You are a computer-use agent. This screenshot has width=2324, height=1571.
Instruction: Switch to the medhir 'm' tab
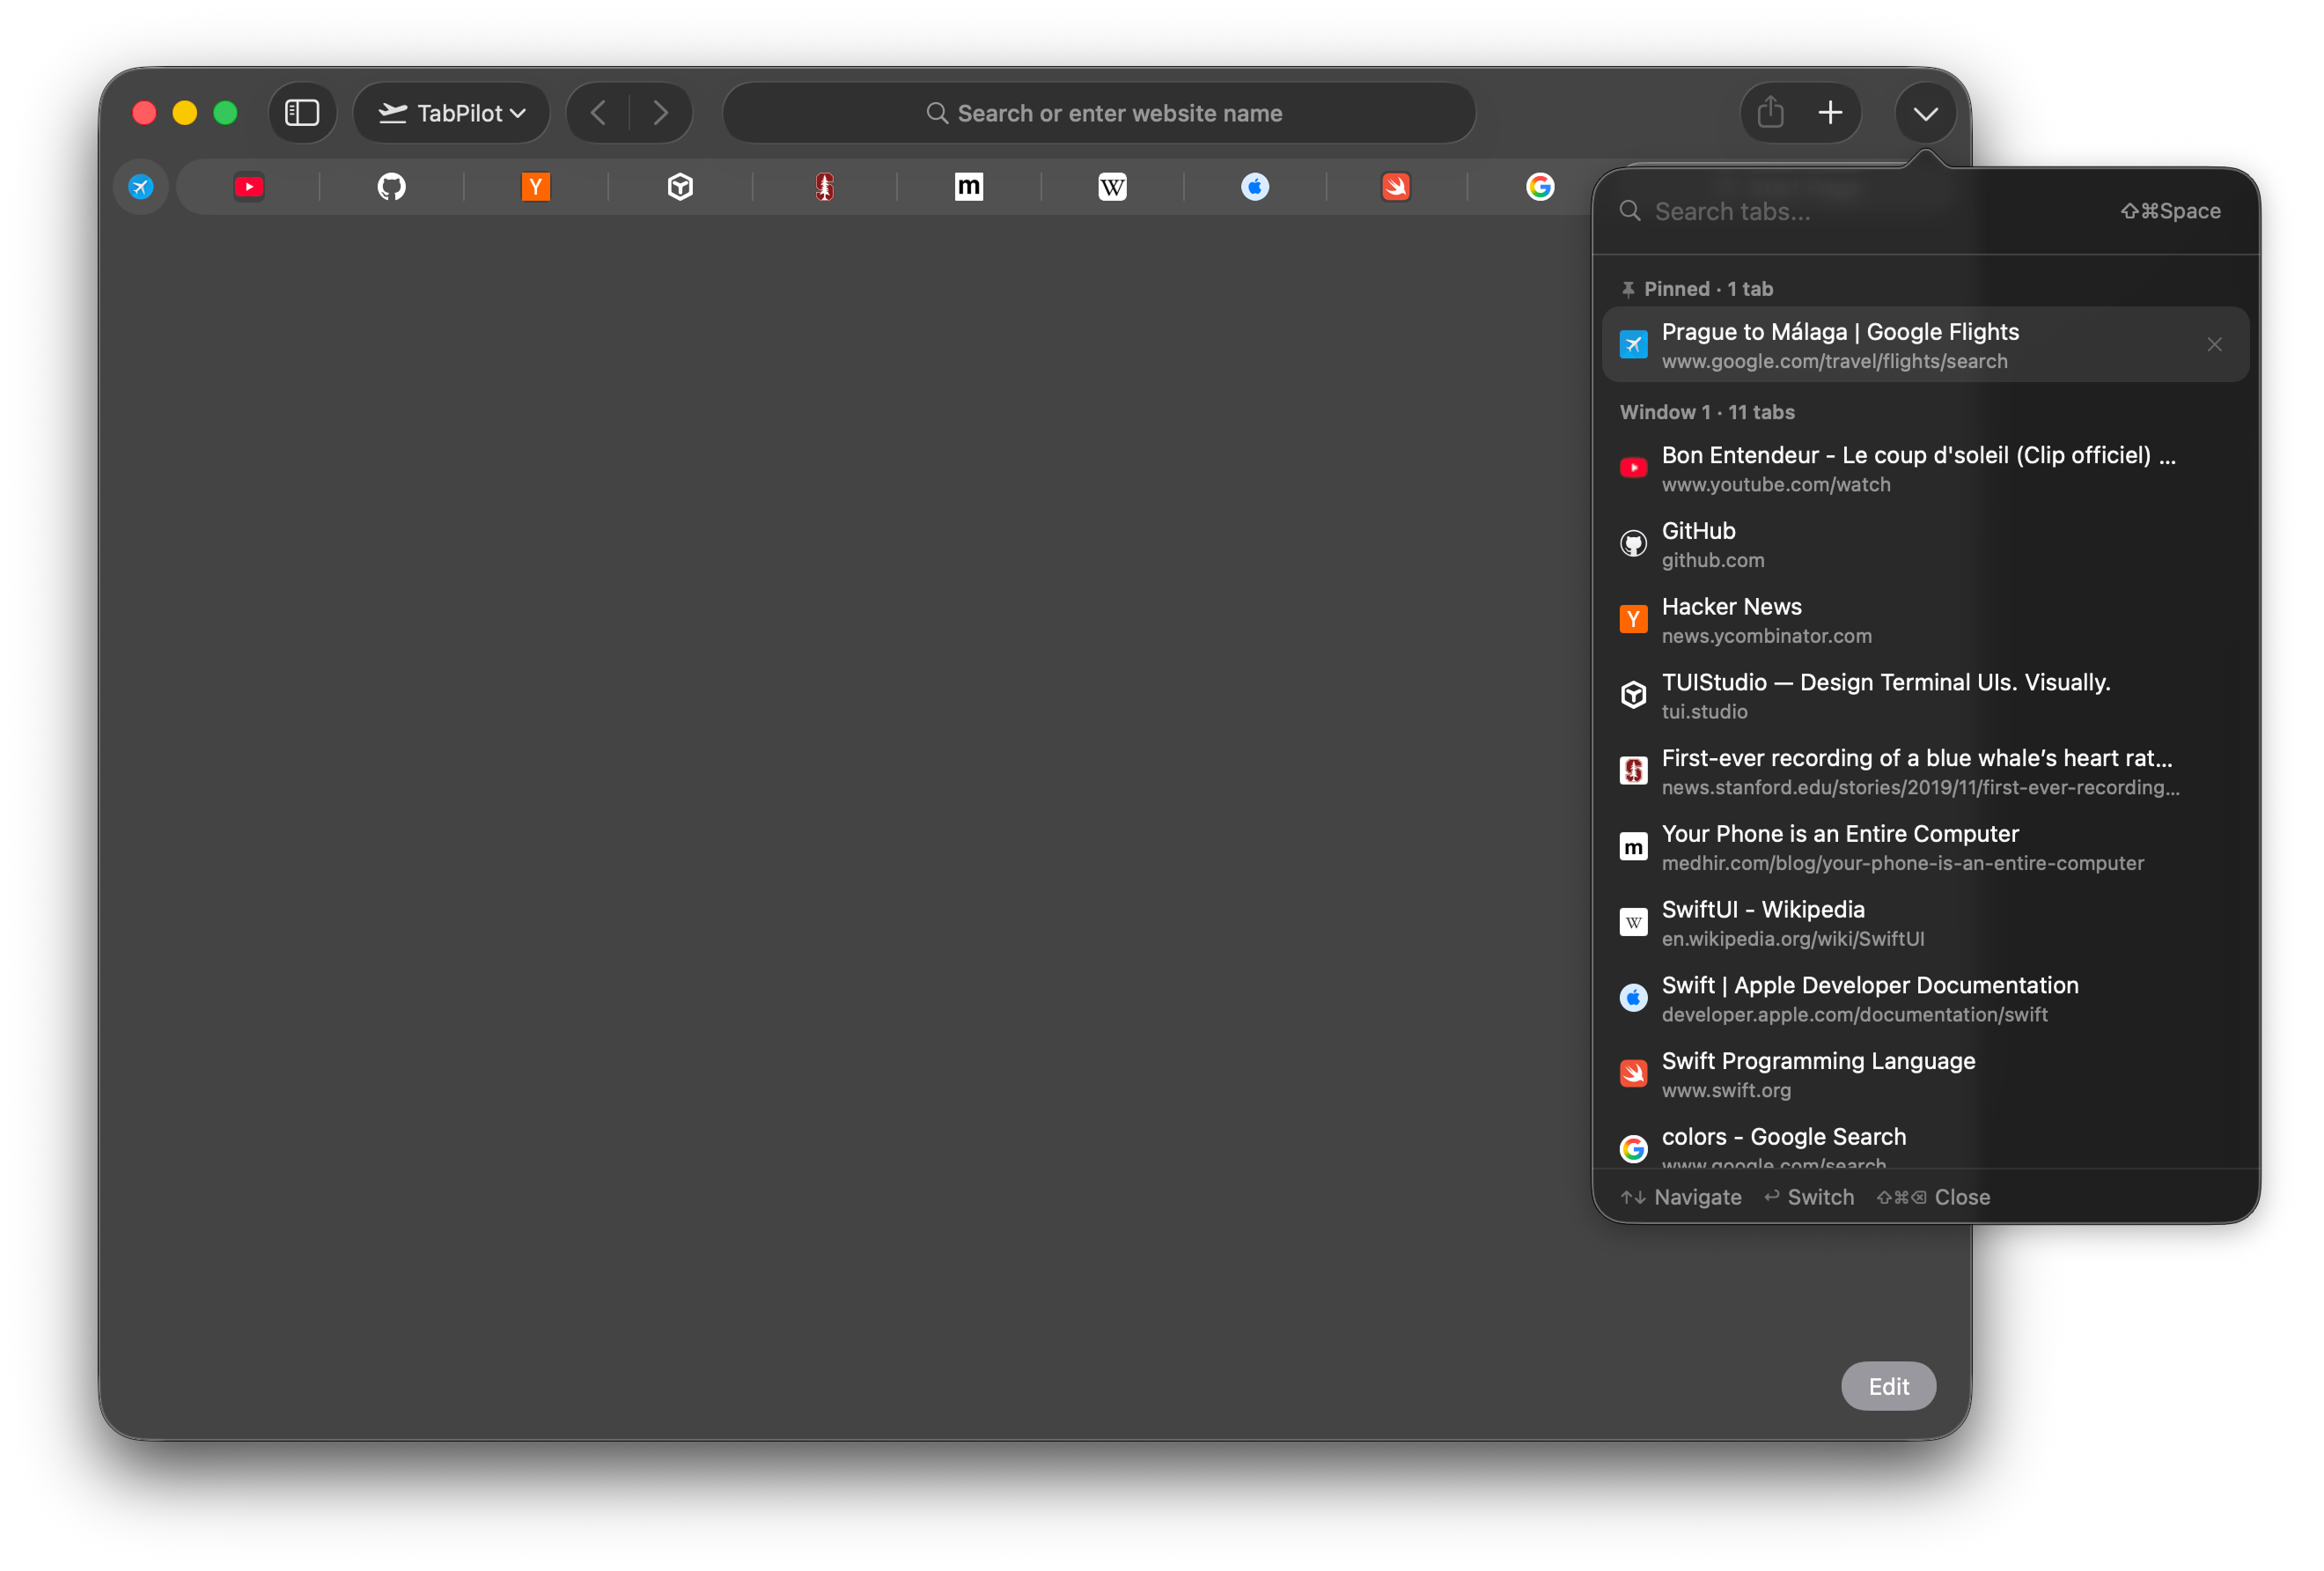click(968, 186)
